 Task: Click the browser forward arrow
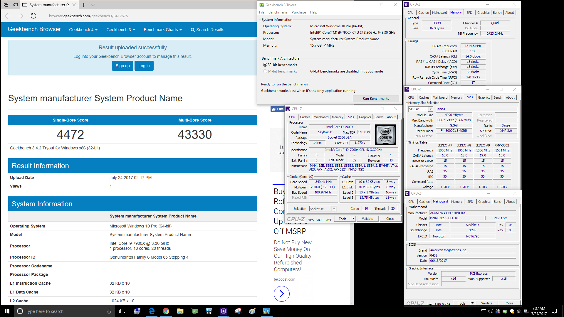pyautogui.click(x=21, y=16)
